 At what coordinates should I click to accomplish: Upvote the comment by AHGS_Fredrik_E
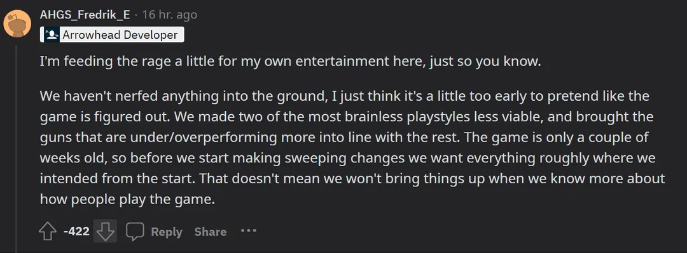coord(48,231)
